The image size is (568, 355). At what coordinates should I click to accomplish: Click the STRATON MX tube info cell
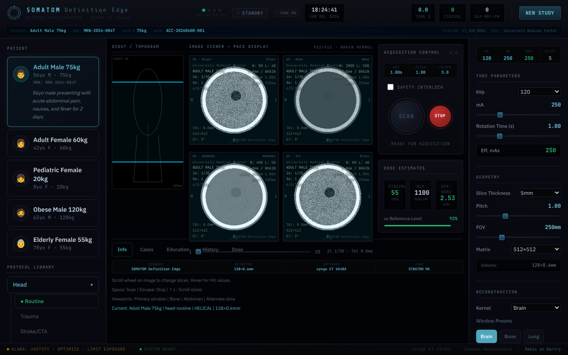(419, 267)
